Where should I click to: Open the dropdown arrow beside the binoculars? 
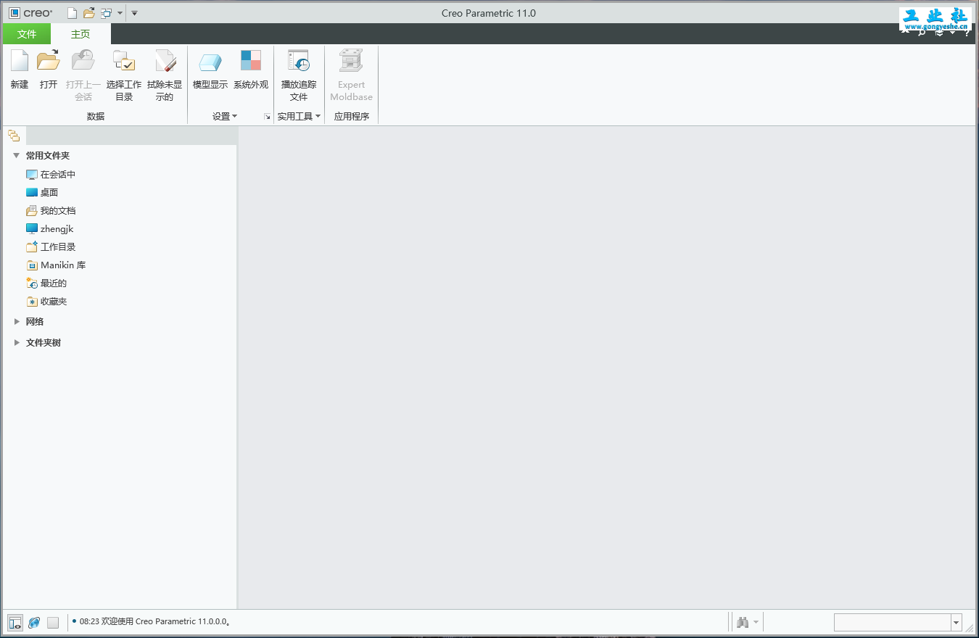(x=756, y=622)
